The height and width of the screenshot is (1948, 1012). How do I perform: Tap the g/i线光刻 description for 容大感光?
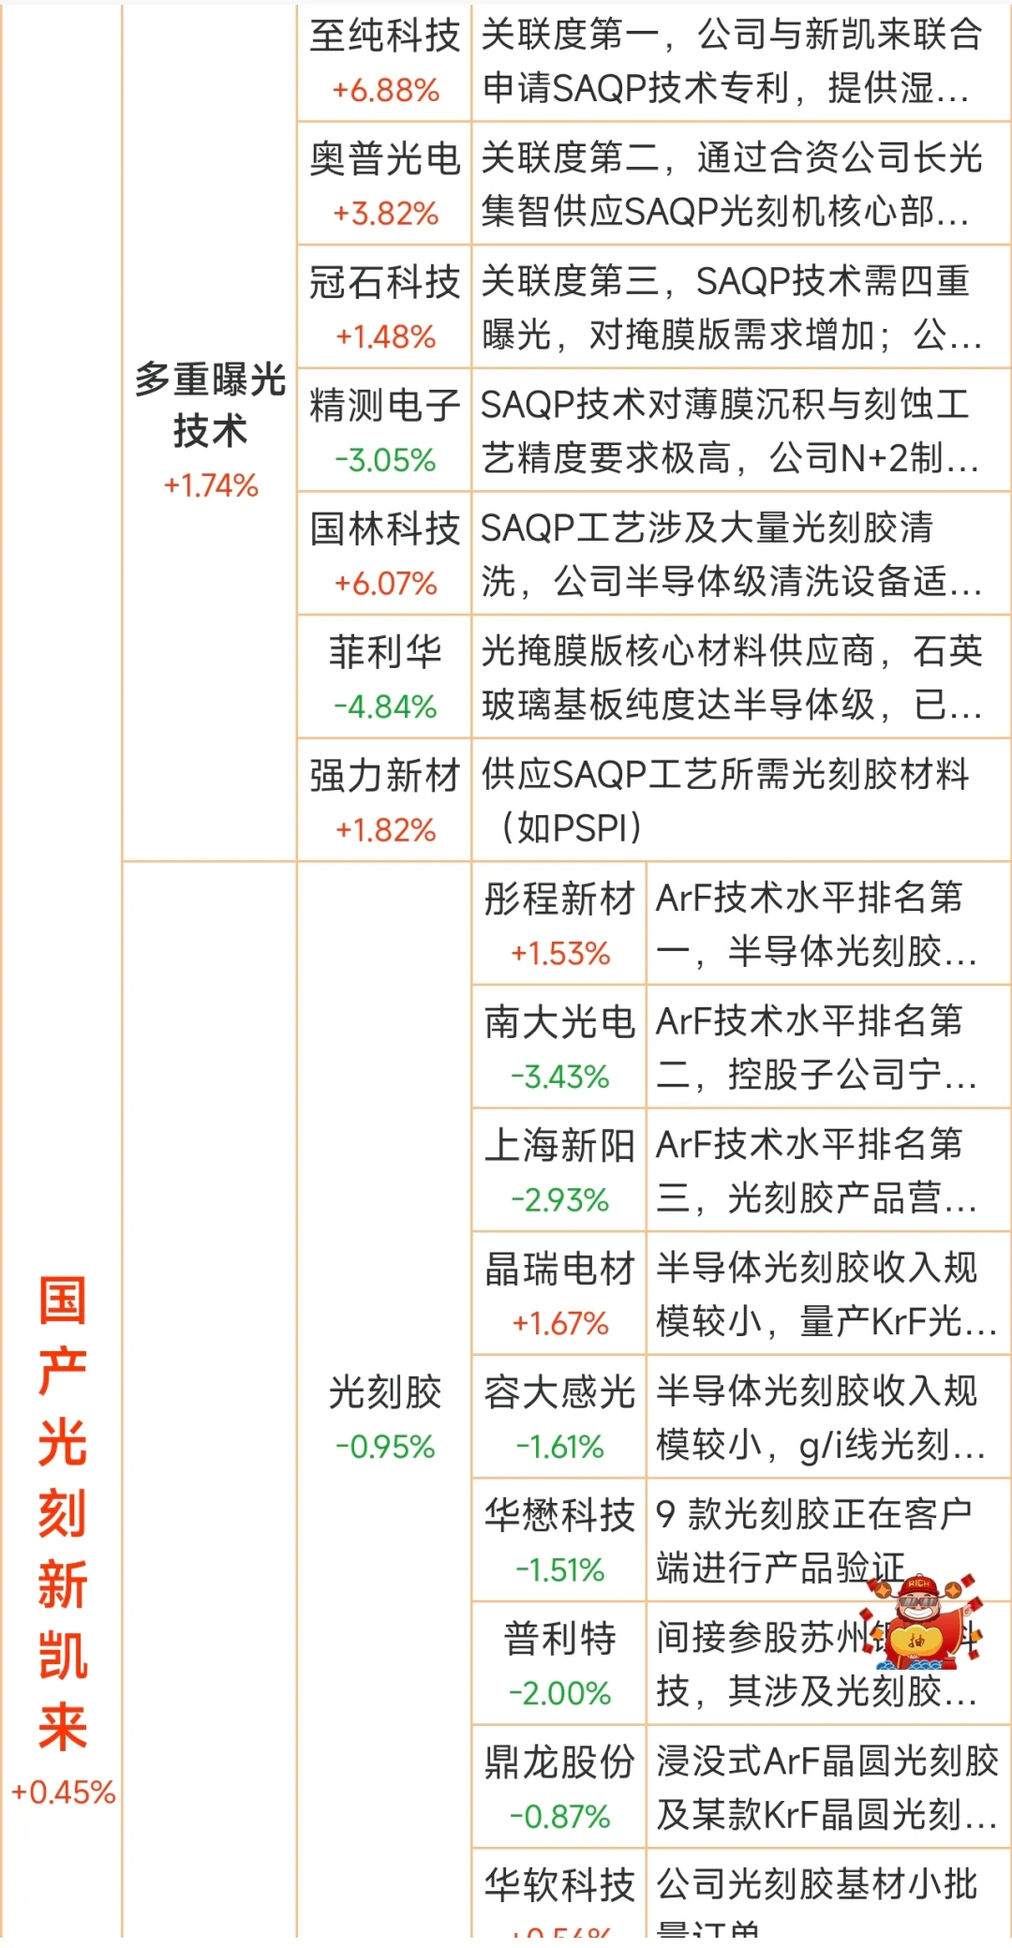828,1417
